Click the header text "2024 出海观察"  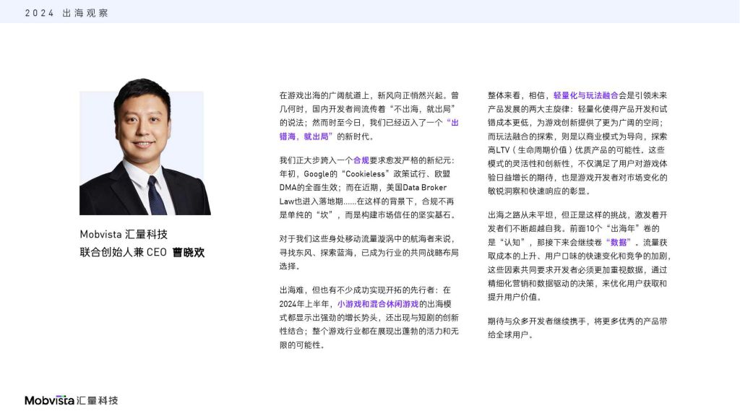click(x=66, y=13)
